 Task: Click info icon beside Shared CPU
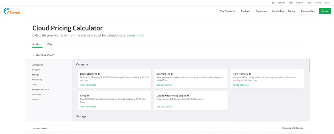click(x=172, y=74)
